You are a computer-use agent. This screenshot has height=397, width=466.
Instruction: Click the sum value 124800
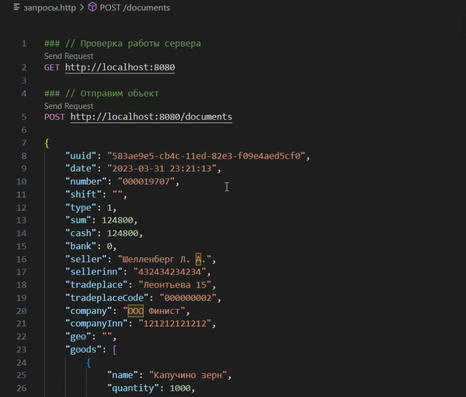click(x=117, y=220)
